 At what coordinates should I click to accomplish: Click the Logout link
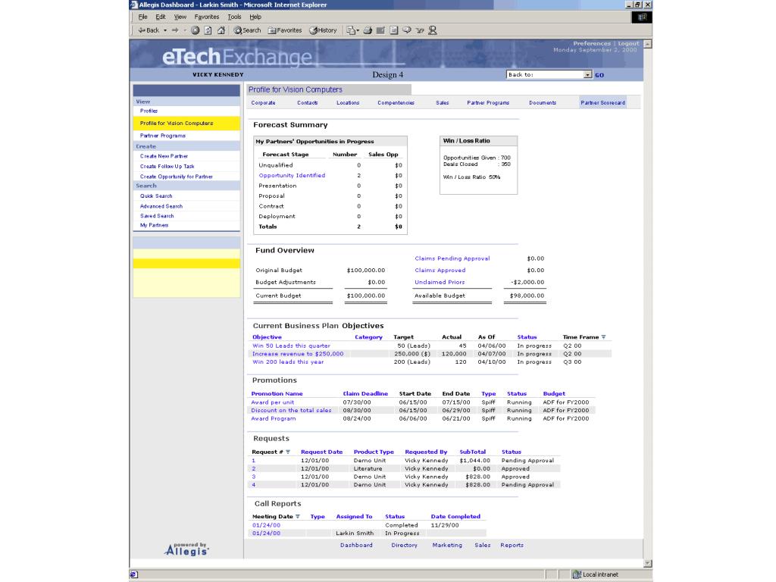pyautogui.click(x=628, y=43)
